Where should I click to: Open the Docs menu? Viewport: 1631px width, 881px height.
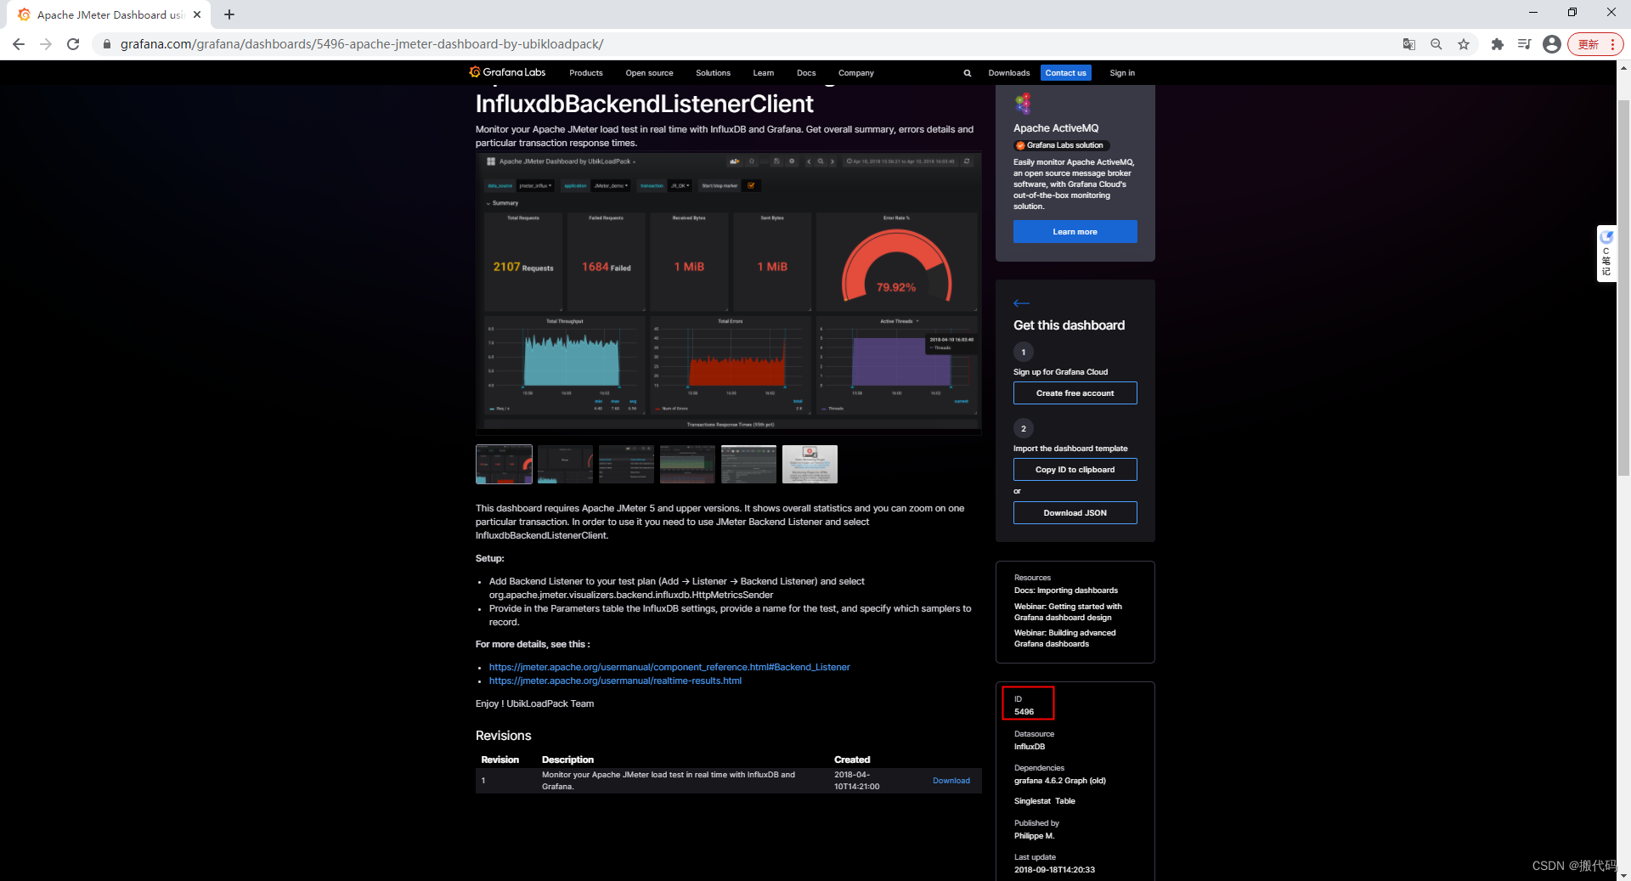tap(806, 73)
